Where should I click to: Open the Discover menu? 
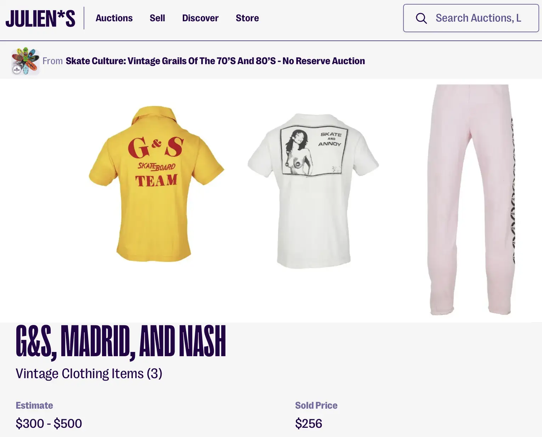200,18
